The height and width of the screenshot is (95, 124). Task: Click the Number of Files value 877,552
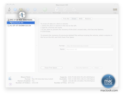click(x=71, y=83)
